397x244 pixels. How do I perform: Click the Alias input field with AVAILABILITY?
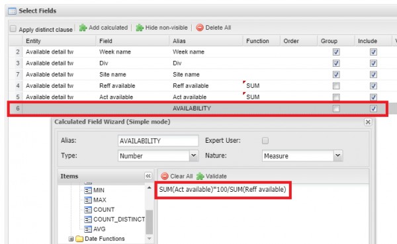[x=158, y=141]
